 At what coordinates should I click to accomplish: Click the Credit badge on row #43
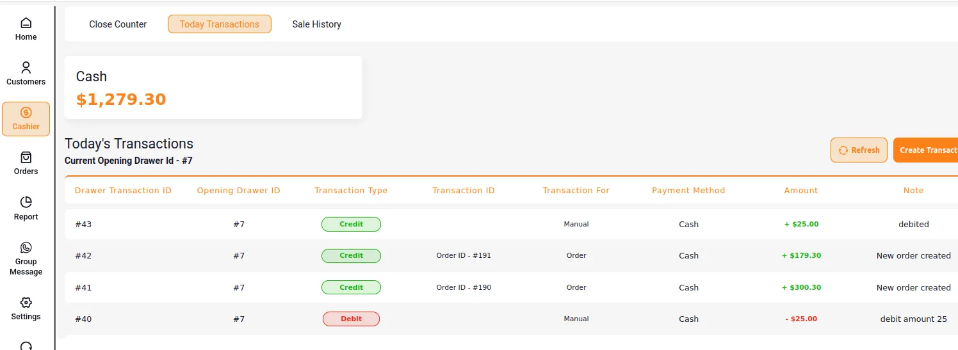coord(351,224)
